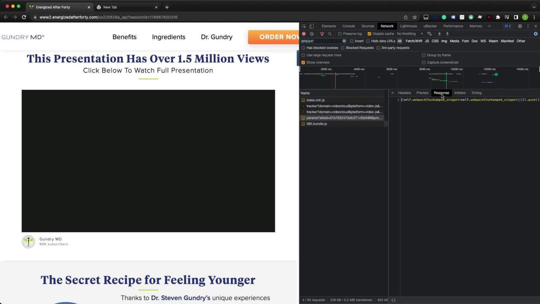Viewport: 540px width, 304px height.
Task: Share this page from address bar
Action: 405,17
